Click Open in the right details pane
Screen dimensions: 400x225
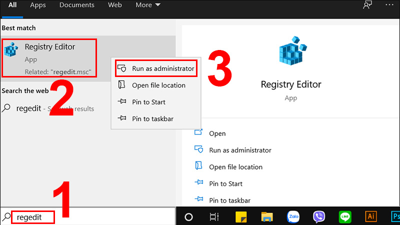[217, 133]
